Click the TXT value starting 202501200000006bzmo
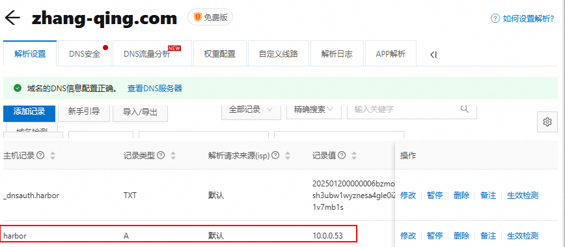The width and height of the screenshot is (565, 247). click(354, 196)
